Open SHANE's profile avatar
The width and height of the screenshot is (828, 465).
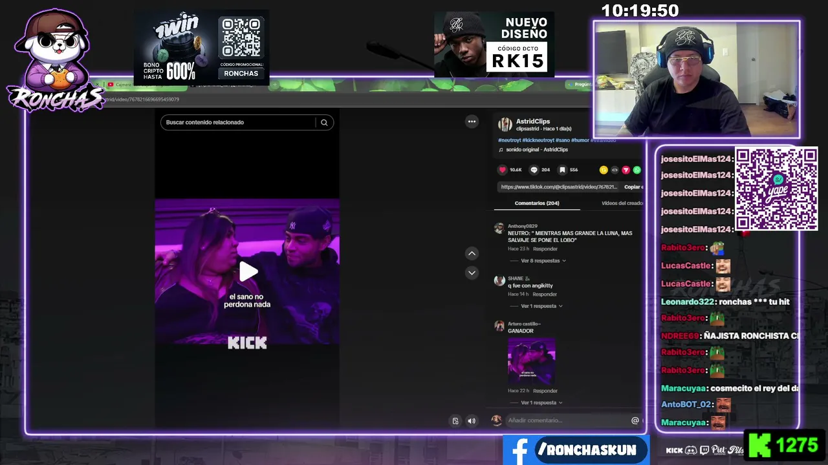click(x=499, y=280)
